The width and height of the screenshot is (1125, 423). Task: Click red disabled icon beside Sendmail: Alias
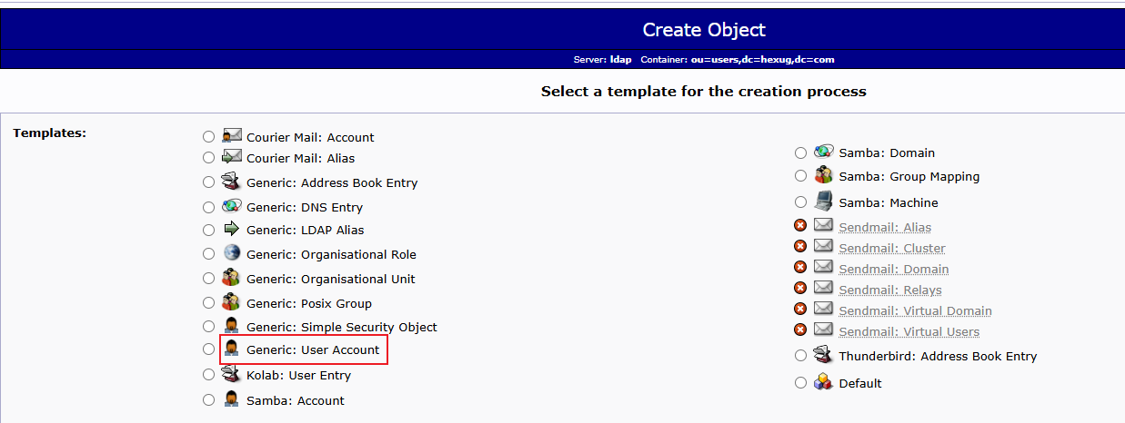pos(800,226)
